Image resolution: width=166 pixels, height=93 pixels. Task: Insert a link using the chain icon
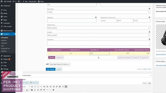[x=57, y=87]
